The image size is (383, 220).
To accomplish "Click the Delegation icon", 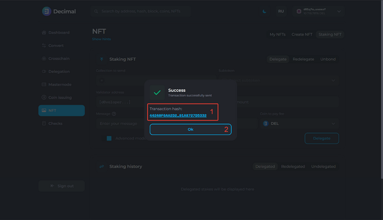I will tap(44, 71).
